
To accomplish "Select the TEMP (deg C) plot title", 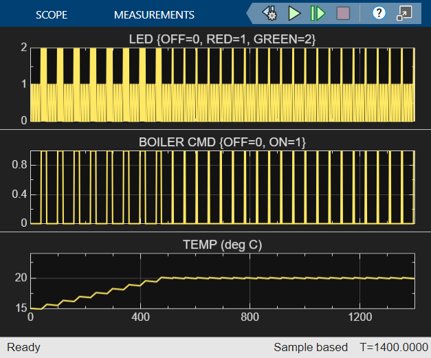I will [222, 245].
